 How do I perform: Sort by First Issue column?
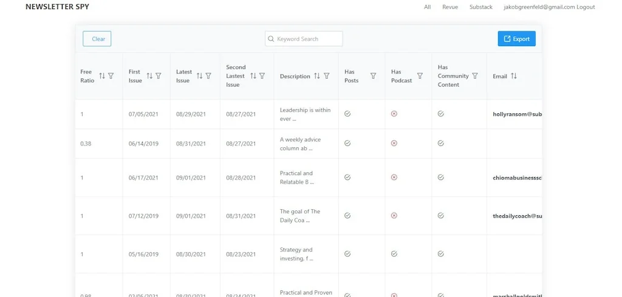pos(149,76)
